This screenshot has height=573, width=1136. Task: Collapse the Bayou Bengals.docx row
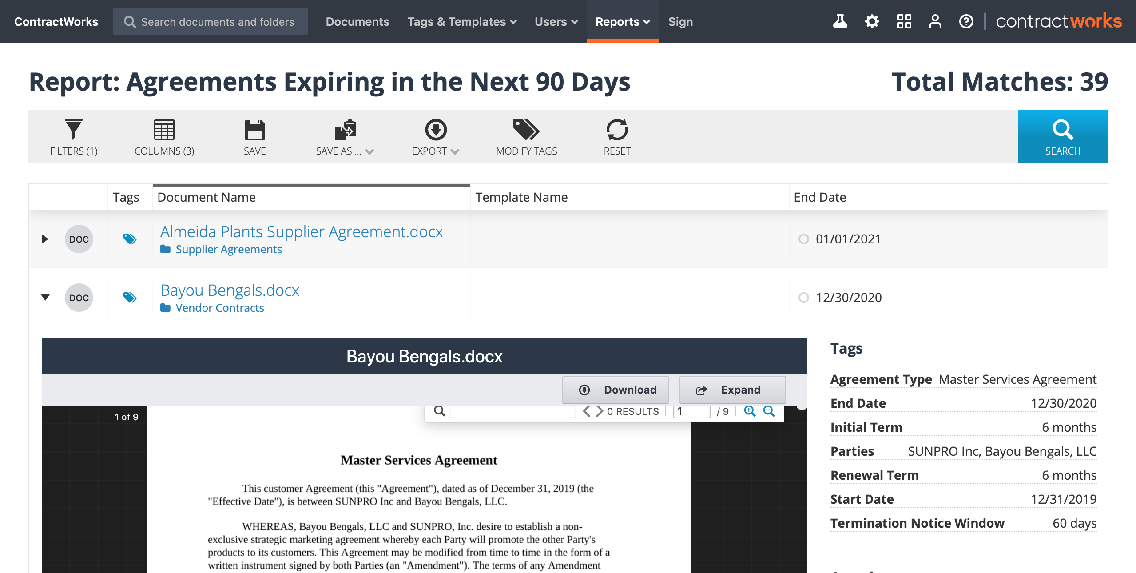click(45, 297)
